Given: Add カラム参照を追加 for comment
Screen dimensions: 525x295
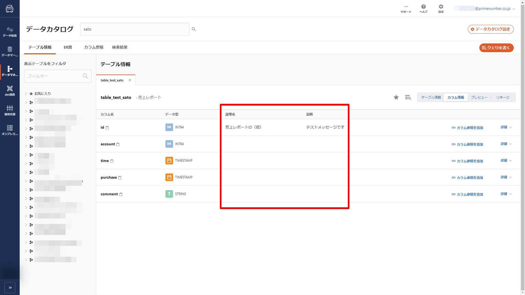Looking at the screenshot, I should 468,194.
